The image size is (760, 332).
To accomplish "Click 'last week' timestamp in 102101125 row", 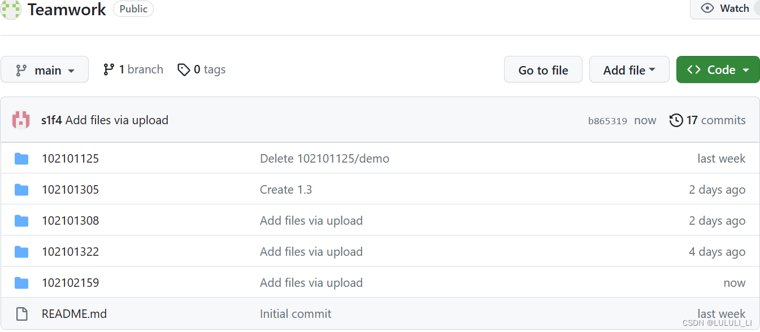I will (722, 159).
